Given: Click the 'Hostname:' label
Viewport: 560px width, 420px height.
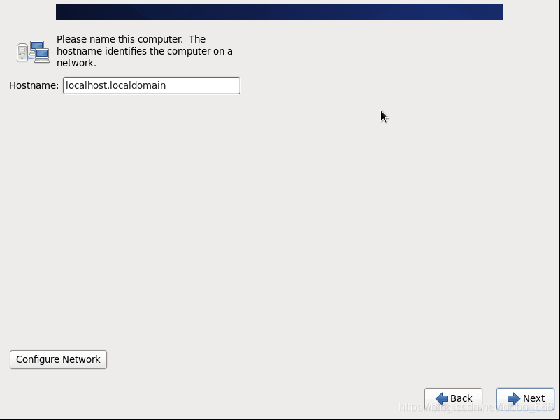Looking at the screenshot, I should [x=34, y=85].
